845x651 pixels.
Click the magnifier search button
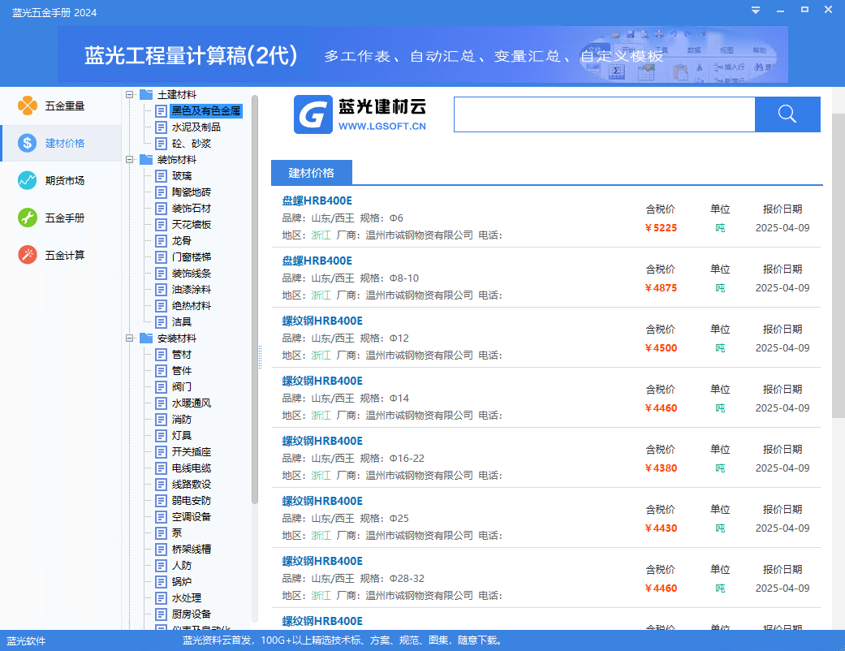click(787, 114)
